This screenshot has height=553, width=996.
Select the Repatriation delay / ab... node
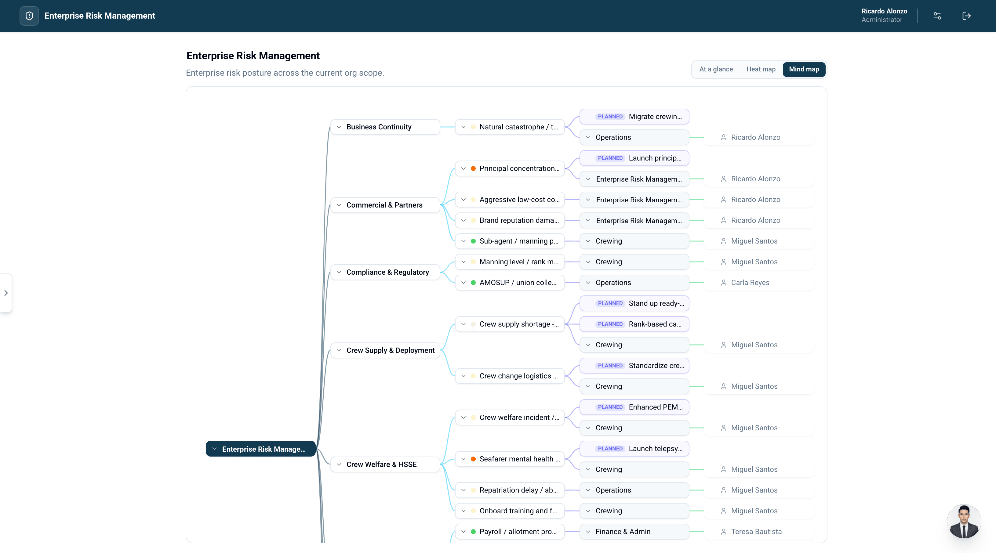510,490
